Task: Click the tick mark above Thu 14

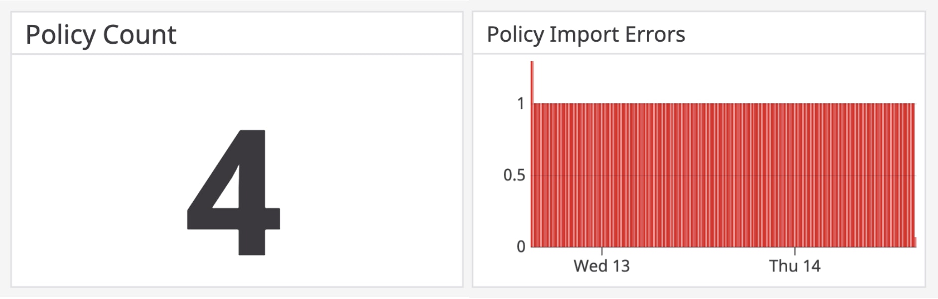Action: click(795, 251)
